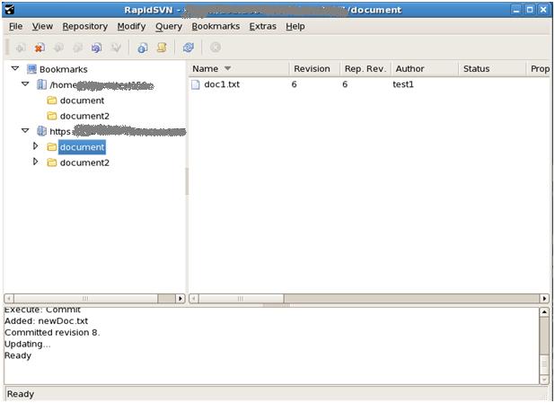Collapse the https repository node
This screenshot has width=555, height=403.
click(25, 130)
